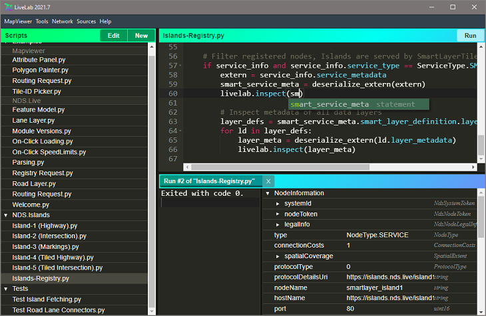This screenshot has width=486, height=316.
Task: Click scroll-down arrow of Scripts panel
Action: [x=152, y=311]
